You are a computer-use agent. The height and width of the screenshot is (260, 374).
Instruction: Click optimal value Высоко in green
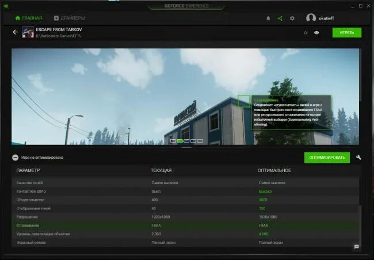coord(265,192)
